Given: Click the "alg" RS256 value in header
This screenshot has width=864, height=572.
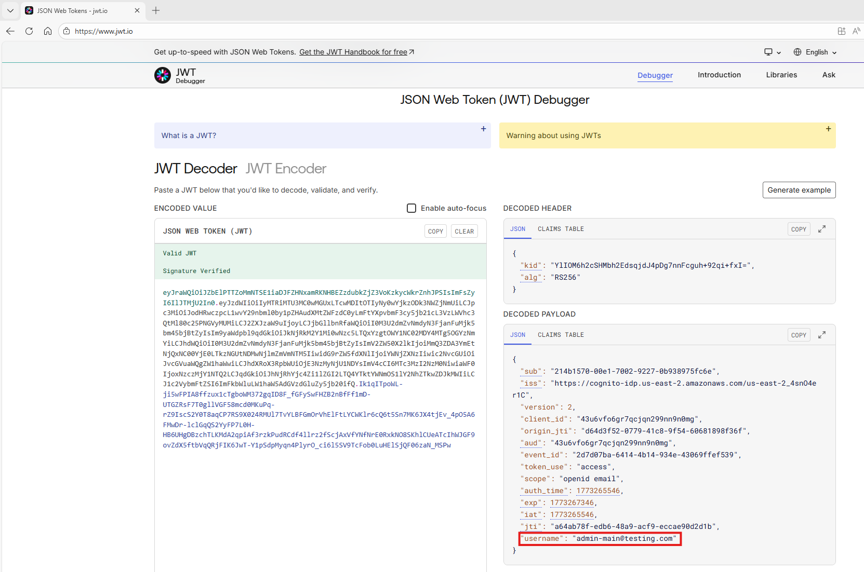Looking at the screenshot, I should pyautogui.click(x=565, y=277).
